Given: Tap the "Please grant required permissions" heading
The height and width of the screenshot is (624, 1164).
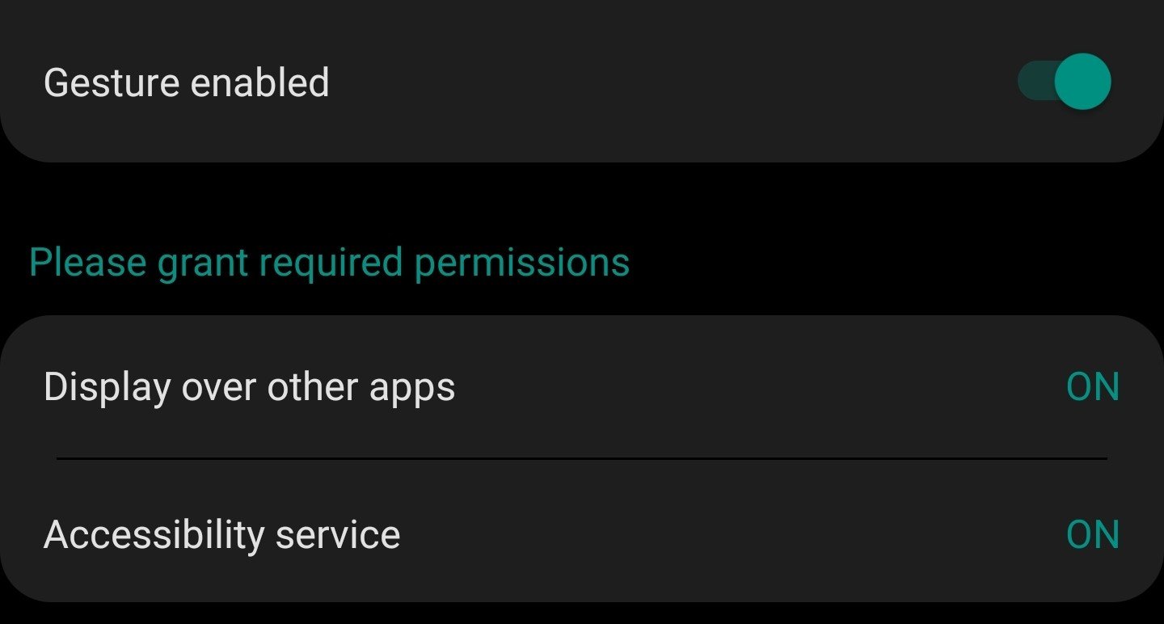Looking at the screenshot, I should click(x=329, y=263).
